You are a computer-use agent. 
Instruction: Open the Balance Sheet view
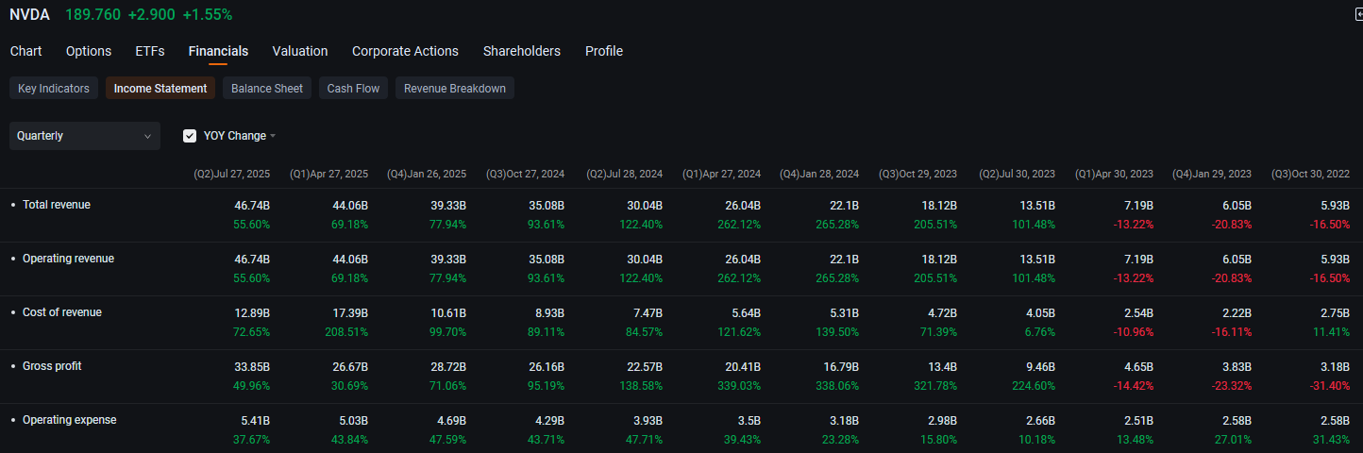(x=267, y=89)
